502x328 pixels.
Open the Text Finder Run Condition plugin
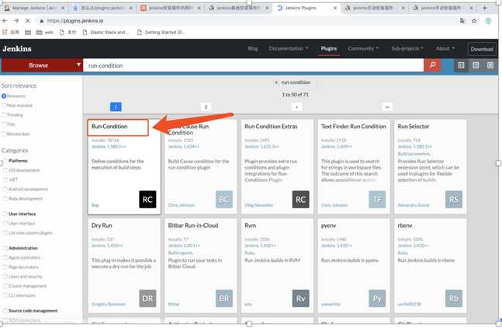[x=354, y=127]
